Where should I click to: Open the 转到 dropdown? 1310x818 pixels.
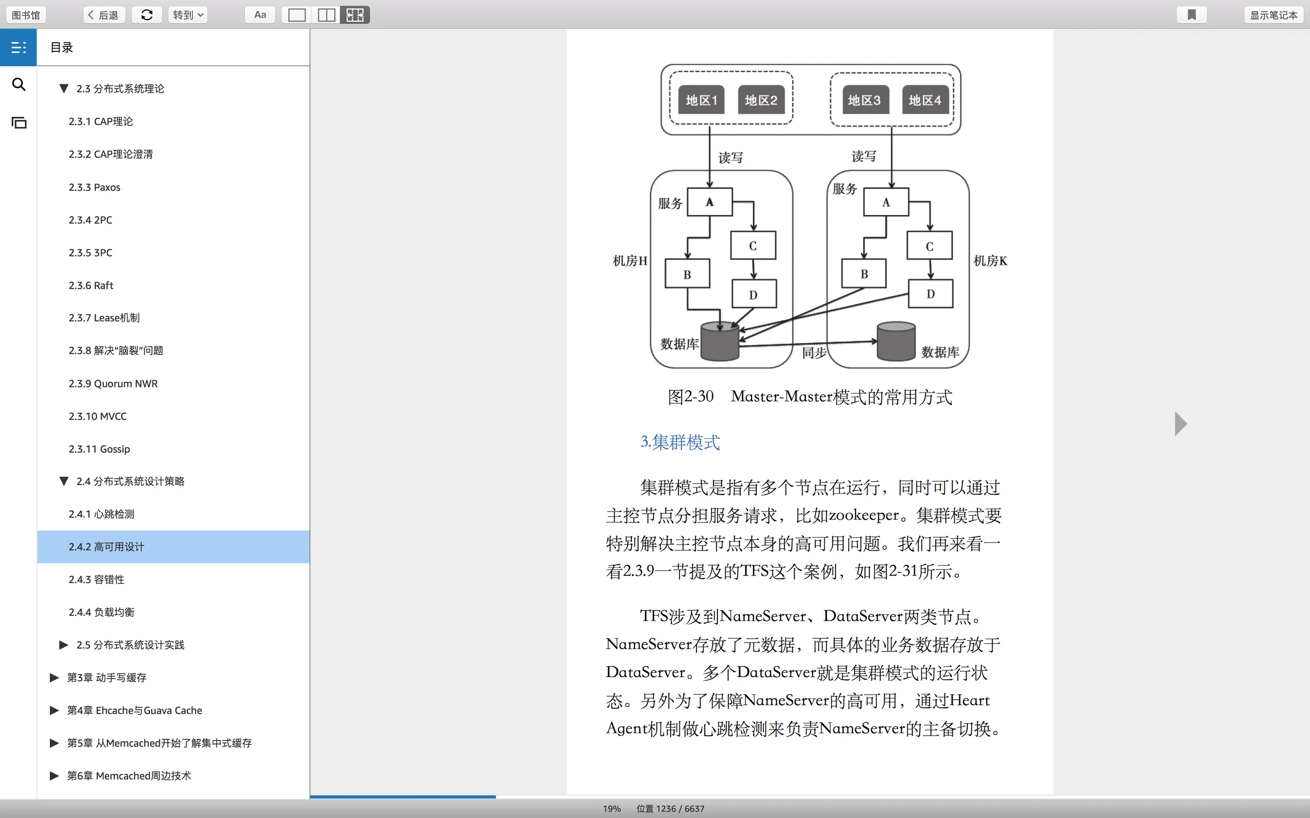pos(187,15)
